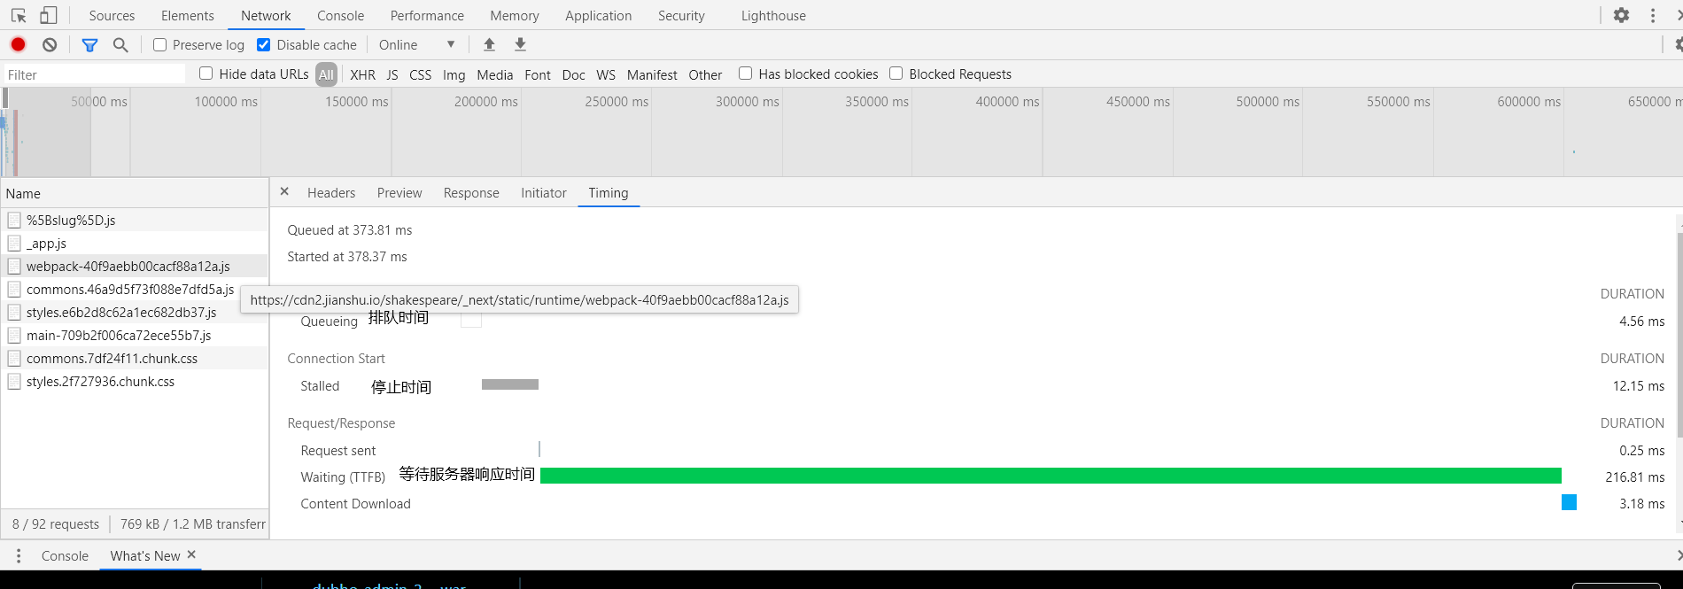Screen dimensions: 1683x589
Task: Select the What's New drawer tab
Action: click(x=145, y=555)
